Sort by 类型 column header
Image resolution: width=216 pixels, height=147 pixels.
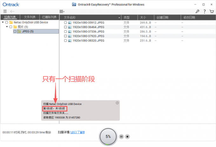[x=129, y=17]
